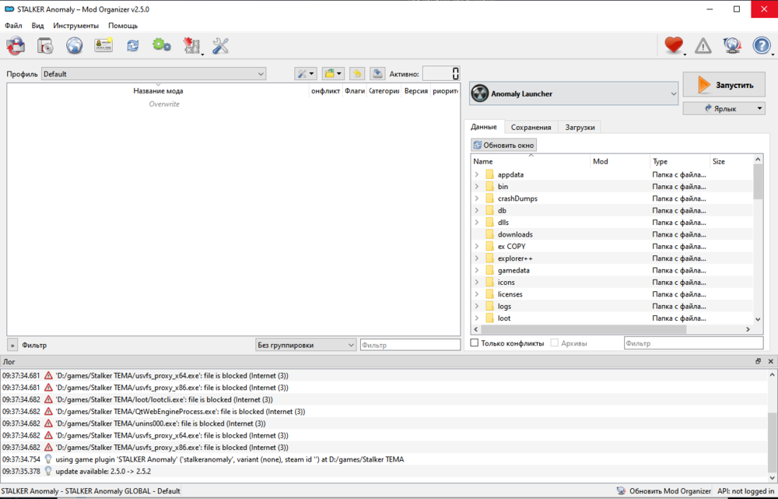Click the 'Обновить окно' refresh button
Screen dimensions: 778x499
pos(504,145)
